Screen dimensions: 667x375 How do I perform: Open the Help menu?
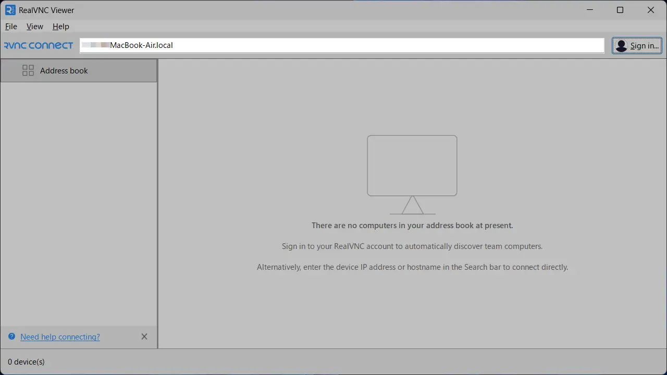tap(61, 27)
